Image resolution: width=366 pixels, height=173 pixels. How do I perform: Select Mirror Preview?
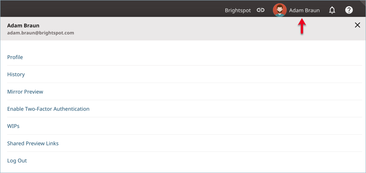click(25, 92)
